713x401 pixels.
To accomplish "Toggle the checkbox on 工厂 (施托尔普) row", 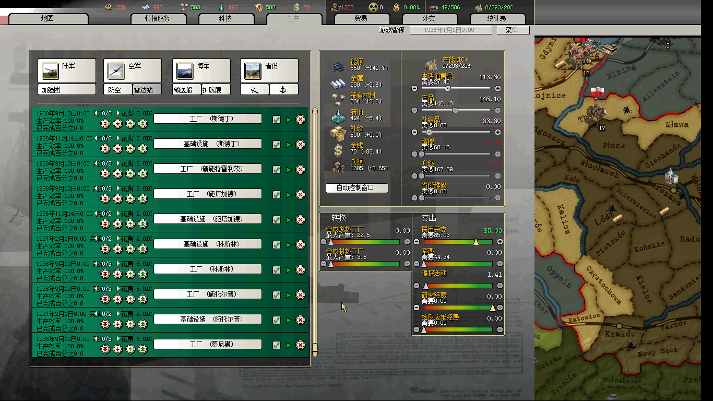I will point(277,295).
